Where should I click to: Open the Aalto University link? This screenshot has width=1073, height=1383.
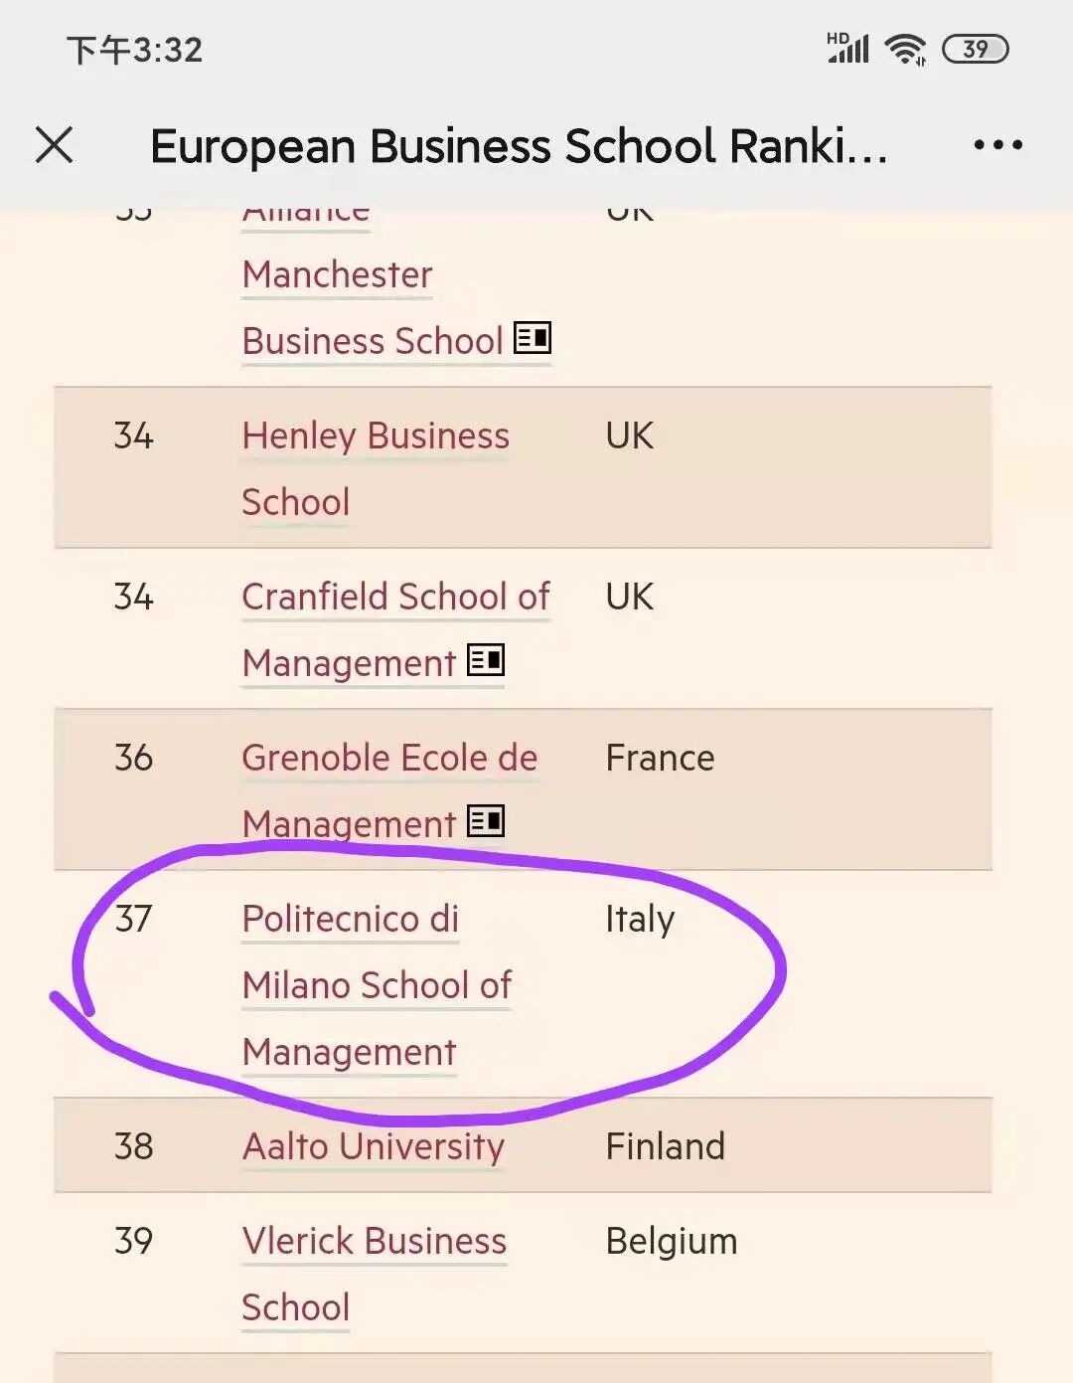373,1146
